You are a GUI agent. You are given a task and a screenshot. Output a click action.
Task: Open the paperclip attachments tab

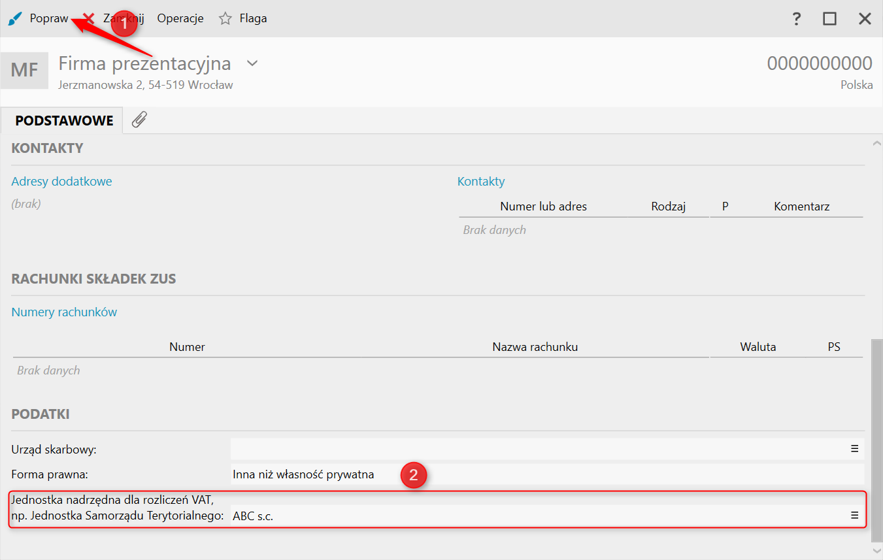[x=139, y=120]
